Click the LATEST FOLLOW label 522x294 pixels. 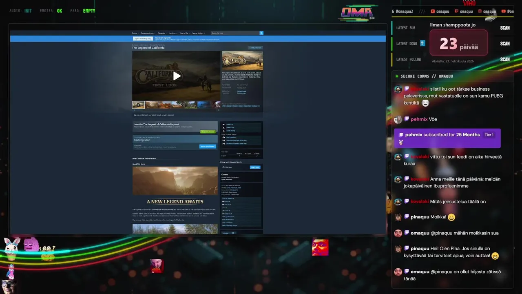(409, 59)
